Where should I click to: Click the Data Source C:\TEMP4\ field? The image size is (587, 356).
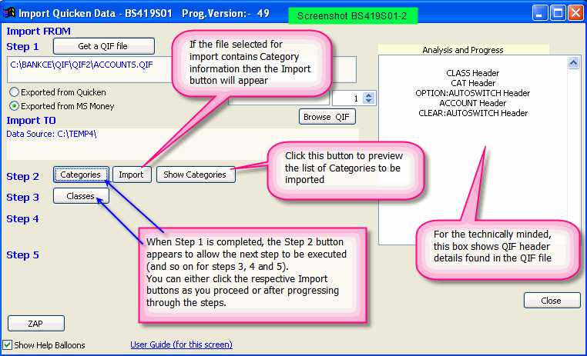point(183,145)
